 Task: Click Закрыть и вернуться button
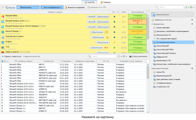(x=11, y=57)
